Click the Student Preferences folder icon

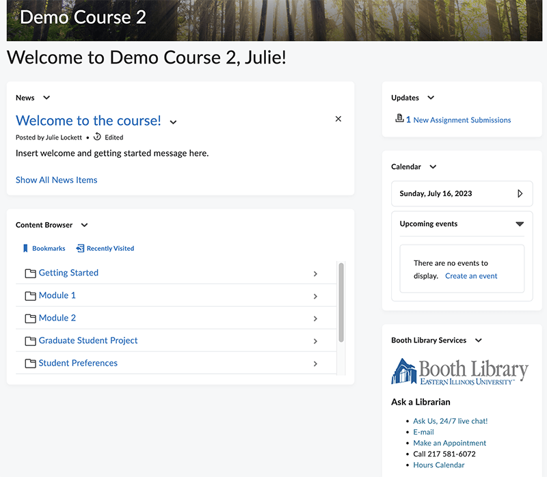click(30, 363)
